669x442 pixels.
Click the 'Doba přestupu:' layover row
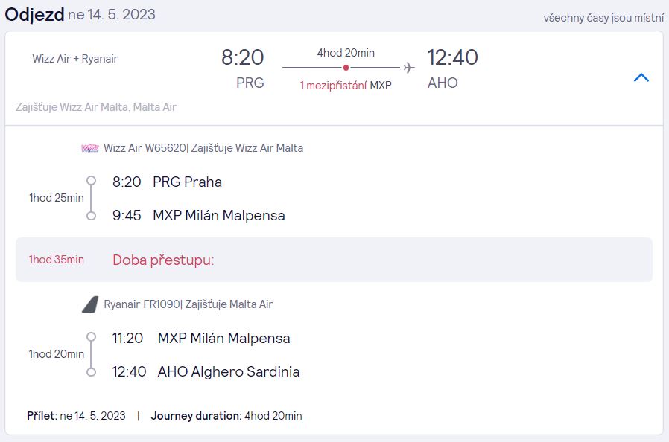(334, 260)
